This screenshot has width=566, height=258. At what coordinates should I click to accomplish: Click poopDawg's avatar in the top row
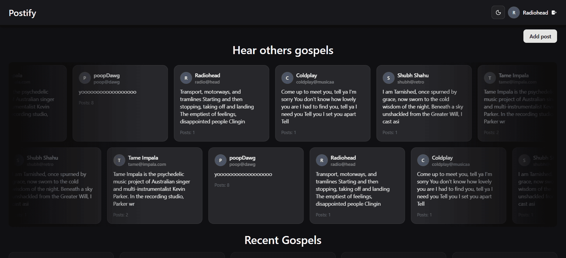[85, 78]
